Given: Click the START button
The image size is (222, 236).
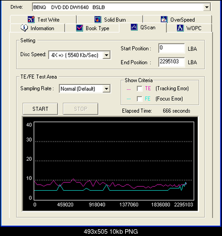Looking at the screenshot, I should tap(40, 109).
